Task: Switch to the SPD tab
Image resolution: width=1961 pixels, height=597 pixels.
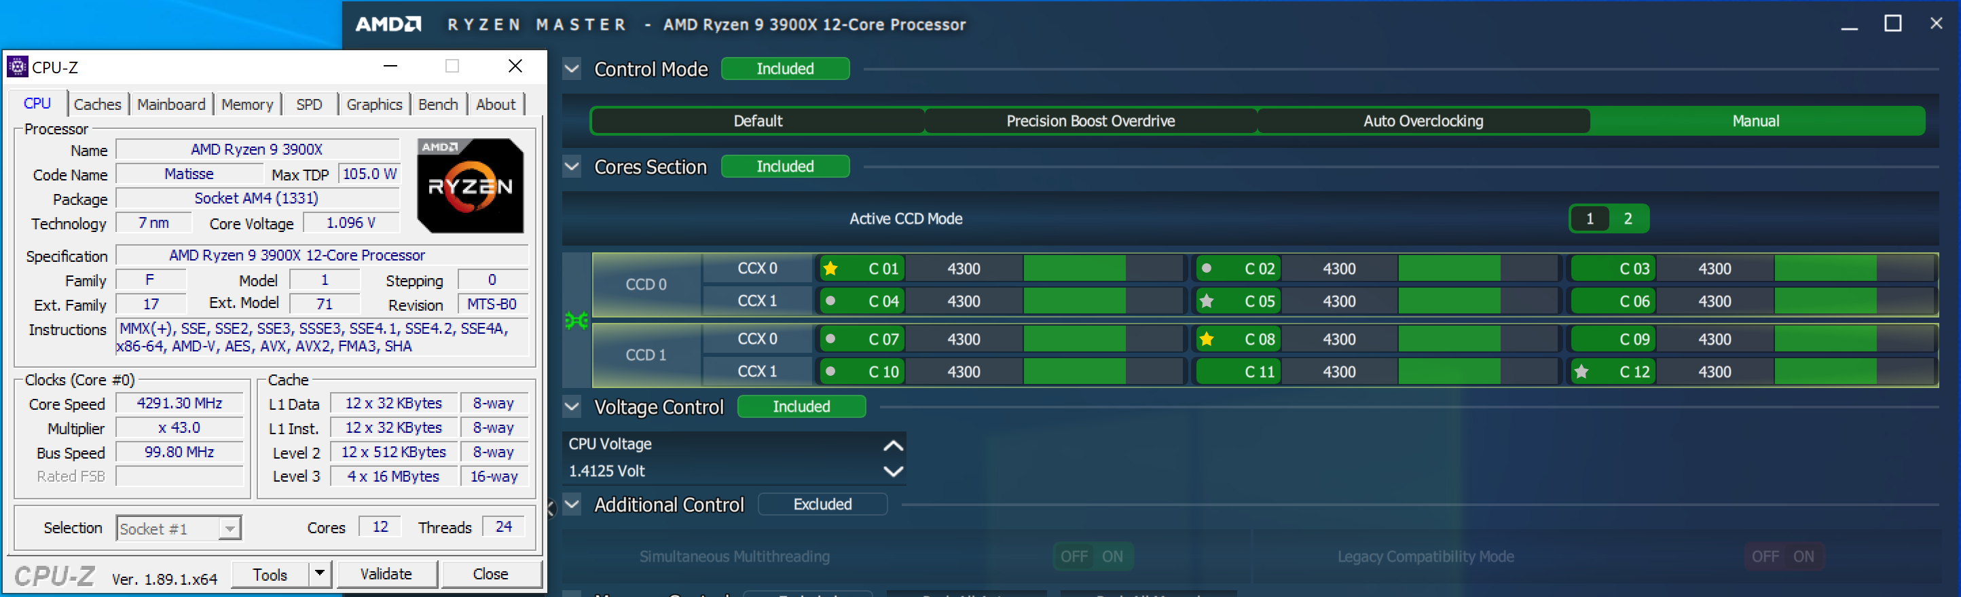Action: [309, 104]
